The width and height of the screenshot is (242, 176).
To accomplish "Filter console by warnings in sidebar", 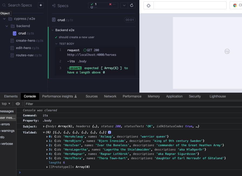I will coord(8,131).
